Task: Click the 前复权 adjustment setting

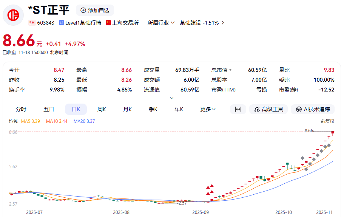Action: [327, 121]
